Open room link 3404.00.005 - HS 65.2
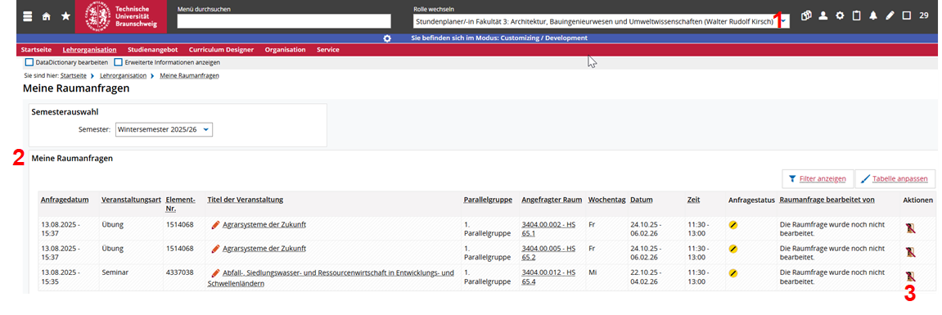The height and width of the screenshot is (315, 942). click(x=548, y=253)
